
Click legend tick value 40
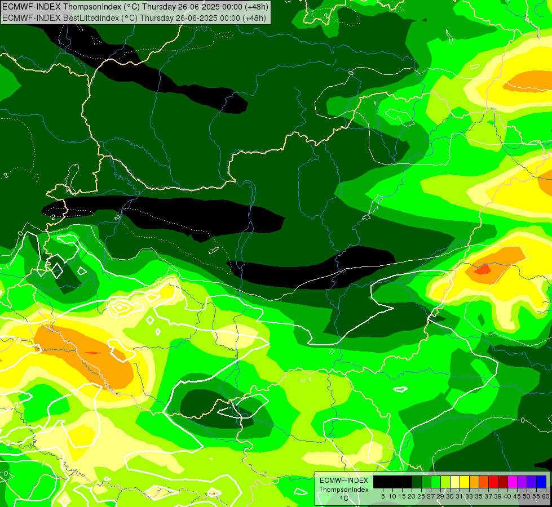(x=507, y=496)
